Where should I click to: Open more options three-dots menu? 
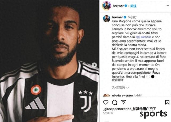tap(167, 6)
